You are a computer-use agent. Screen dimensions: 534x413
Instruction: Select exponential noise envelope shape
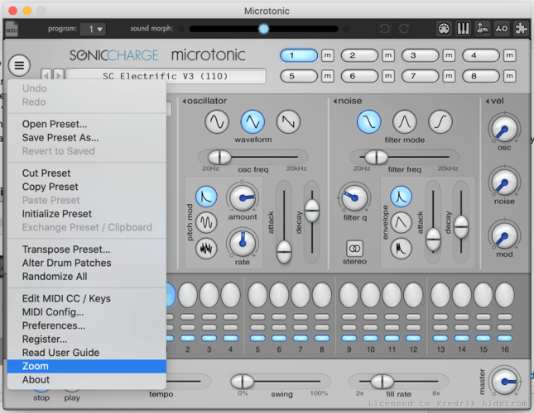[x=402, y=197]
